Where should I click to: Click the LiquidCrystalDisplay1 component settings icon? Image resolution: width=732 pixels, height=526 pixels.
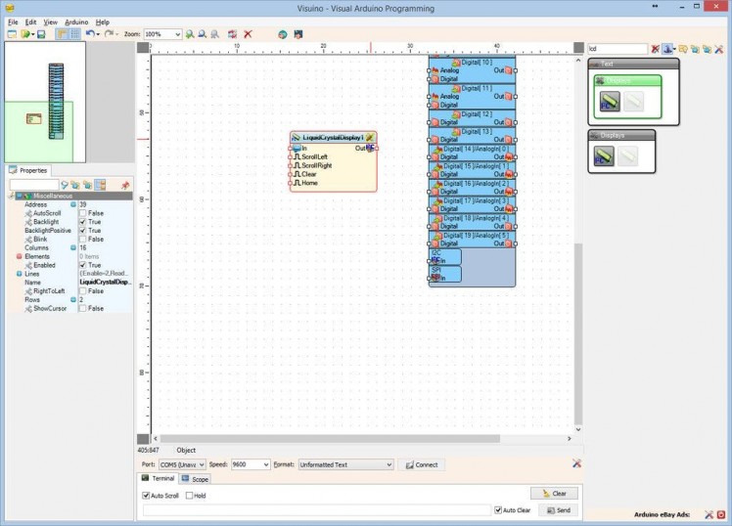pos(371,138)
